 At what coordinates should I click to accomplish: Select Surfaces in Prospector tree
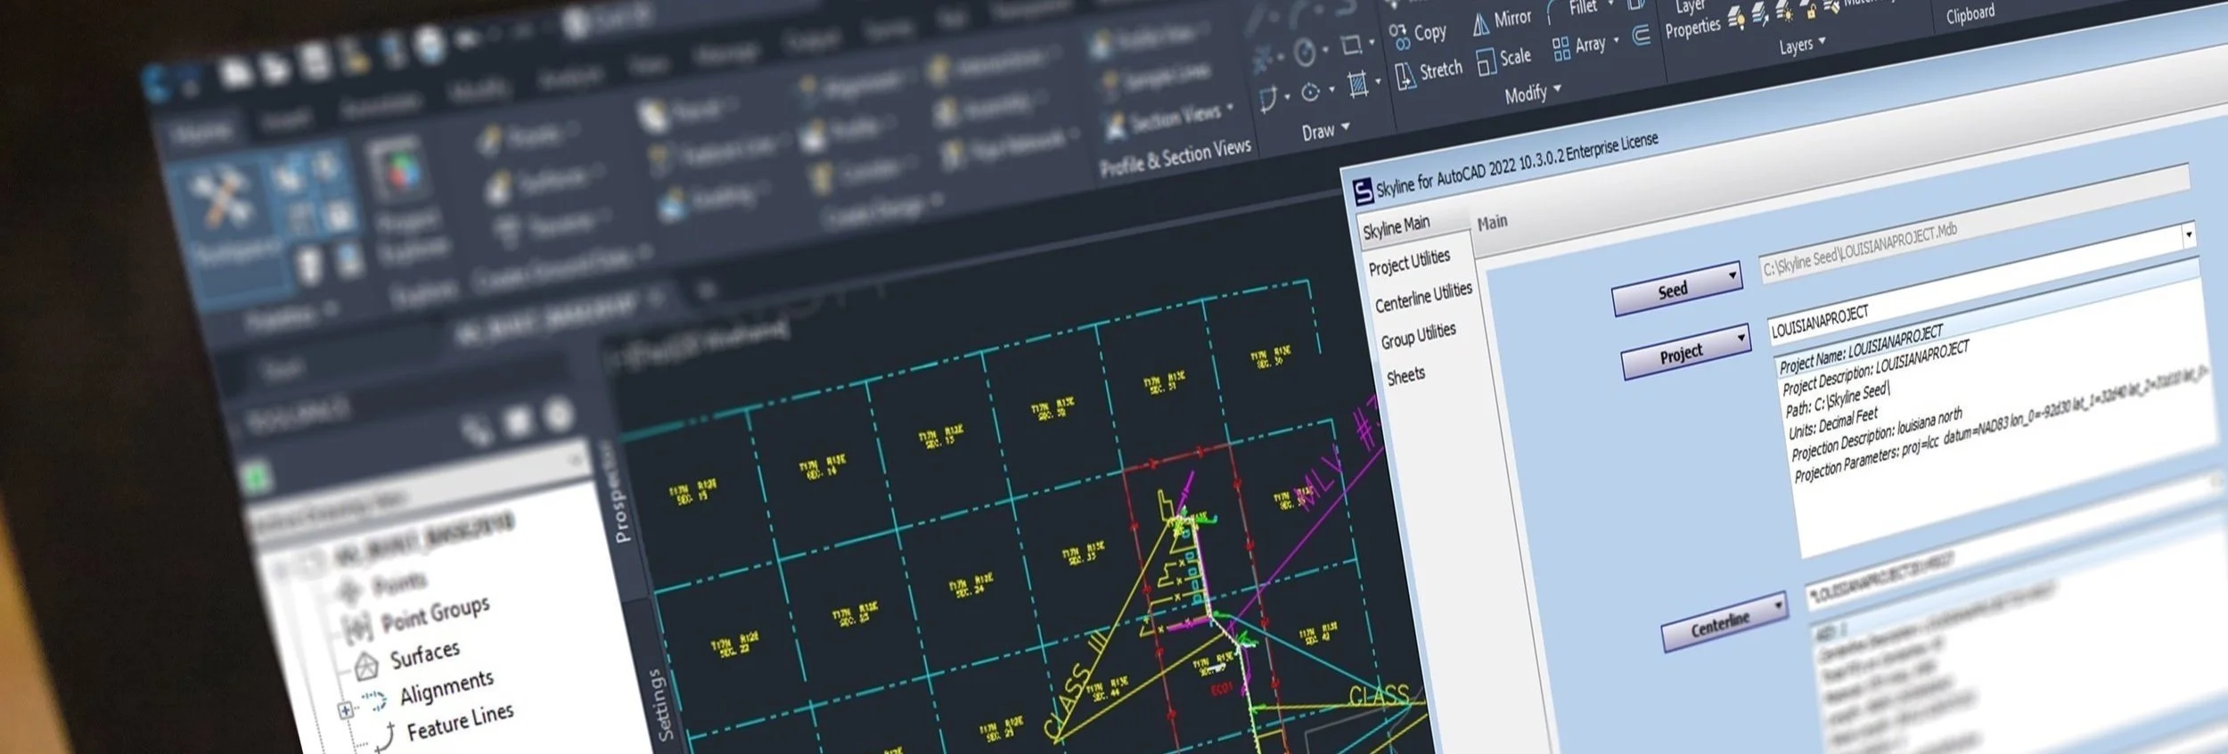click(425, 654)
